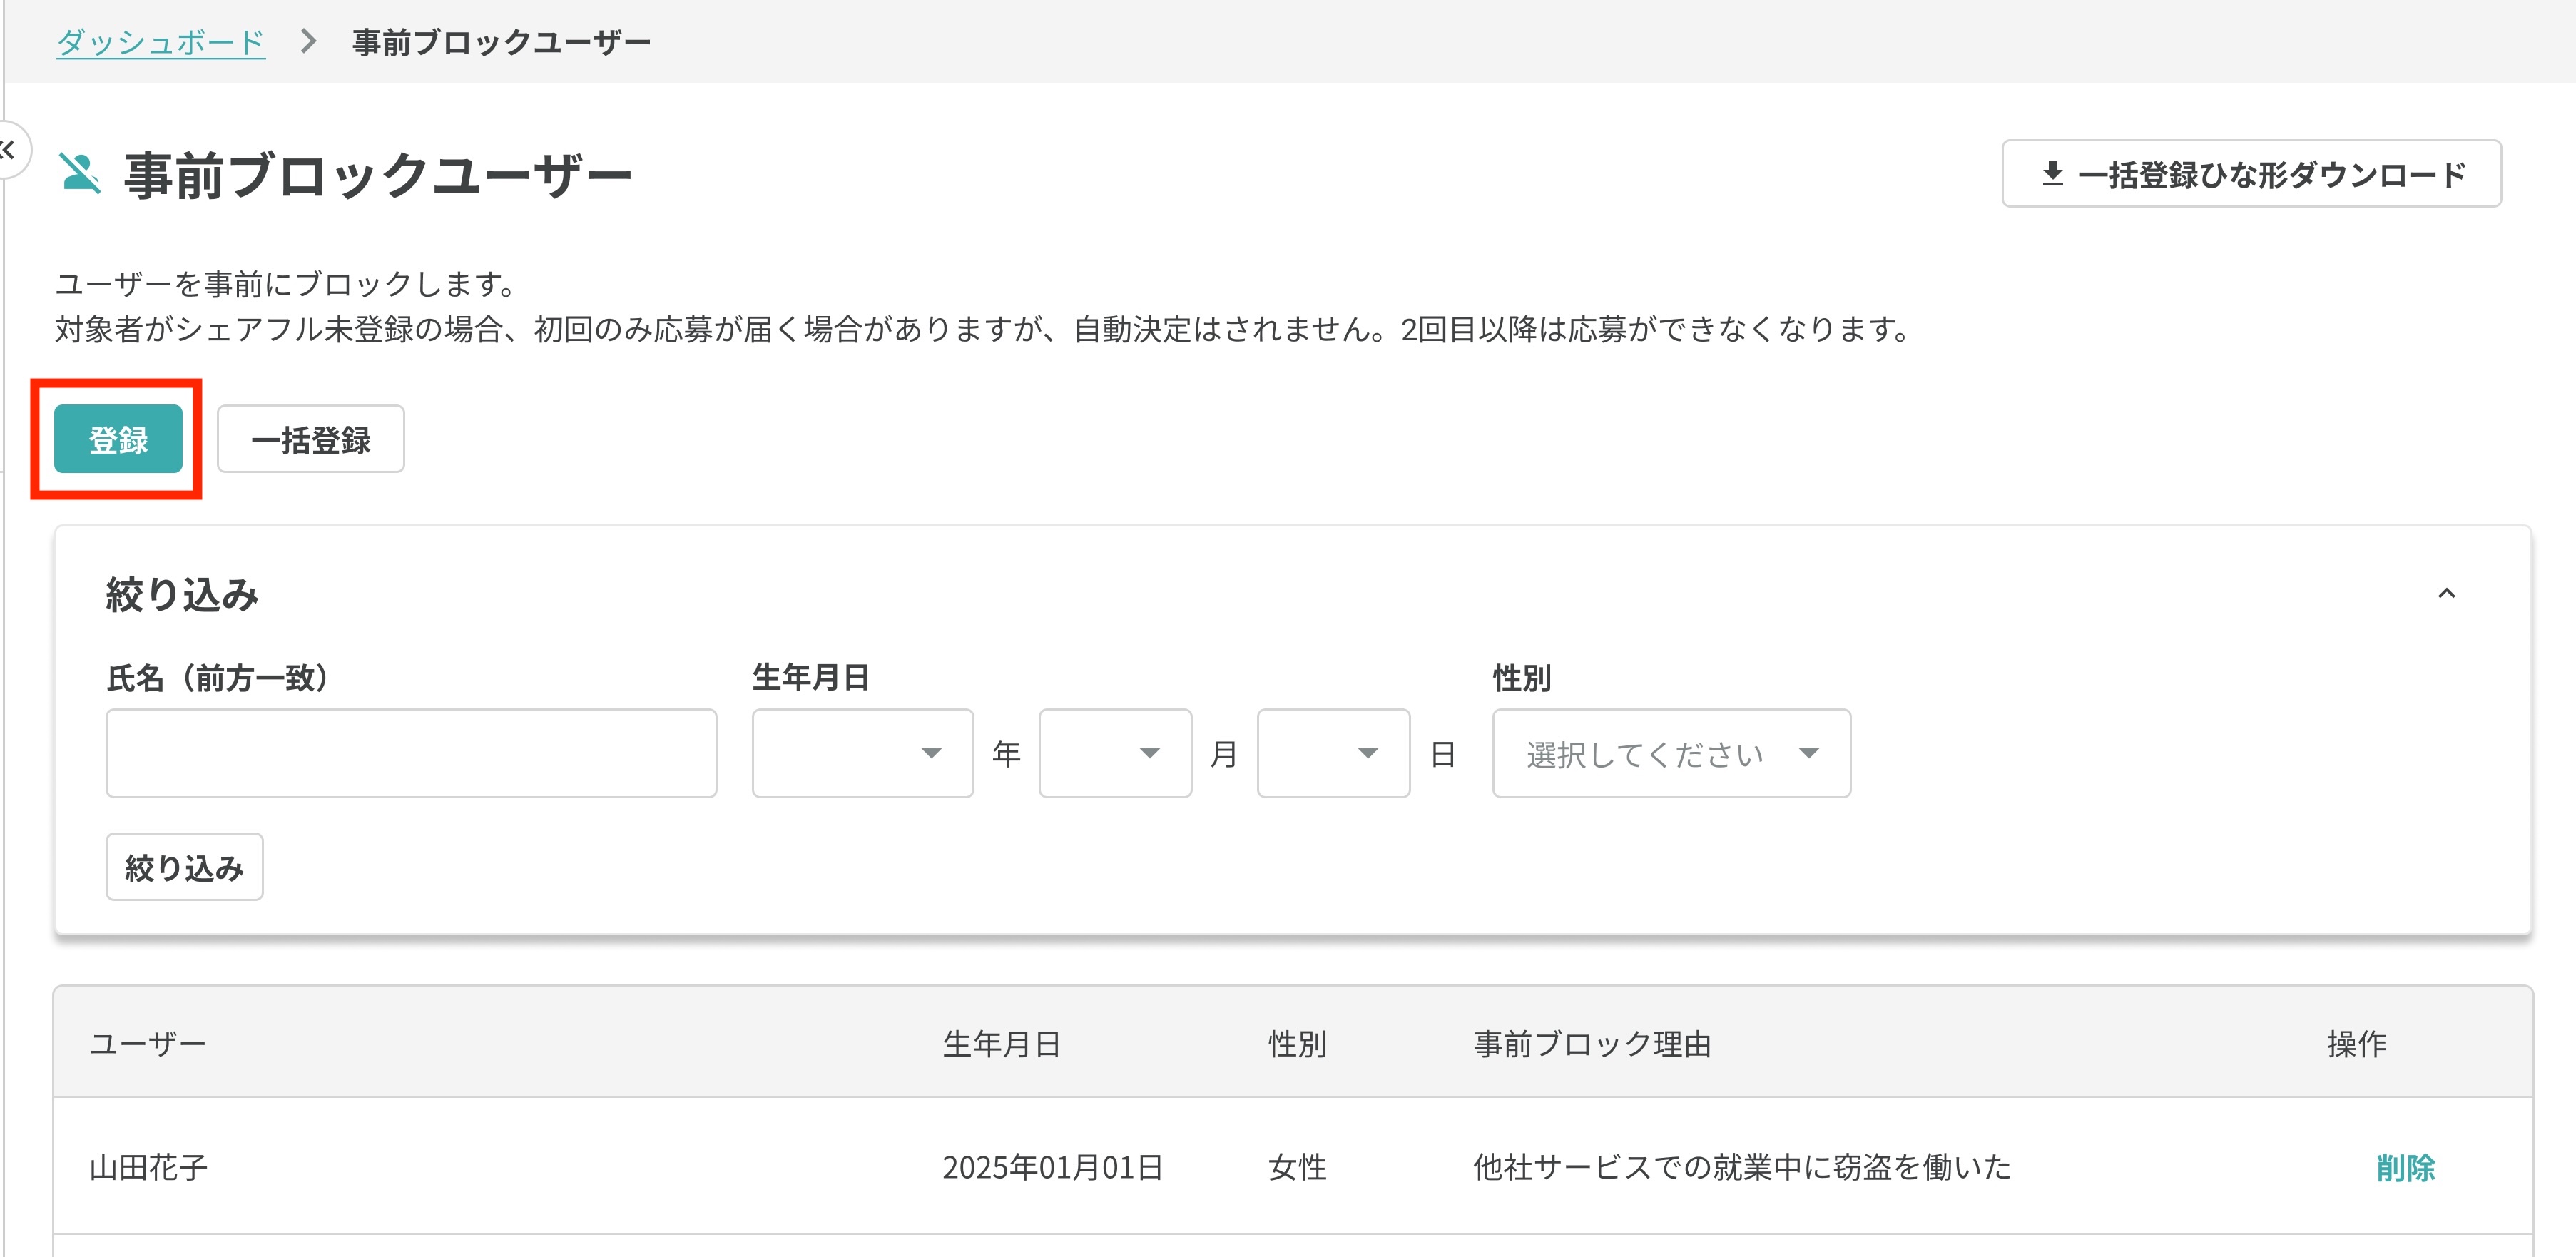Click the 事前ブロック理由 column header
Screen dimensions: 2576x1257
1592,1044
